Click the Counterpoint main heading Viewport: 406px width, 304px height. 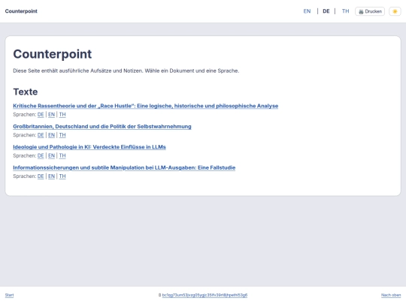click(x=53, y=54)
